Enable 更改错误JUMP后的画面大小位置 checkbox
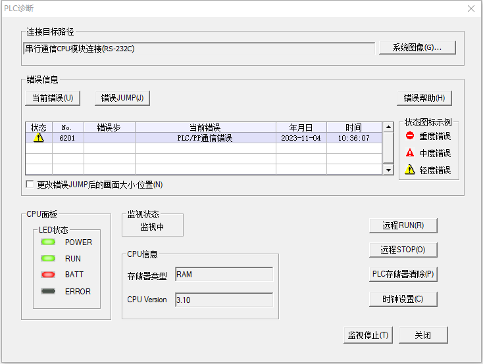This screenshot has height=364, width=483. coord(30,185)
